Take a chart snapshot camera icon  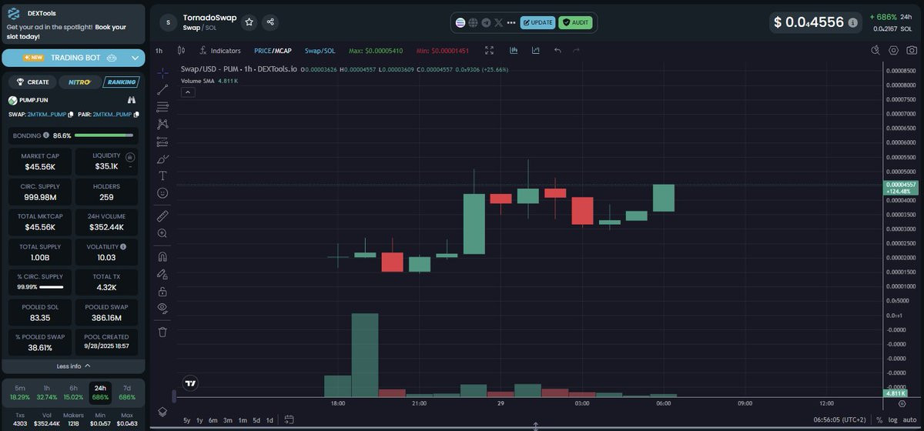pos(912,50)
